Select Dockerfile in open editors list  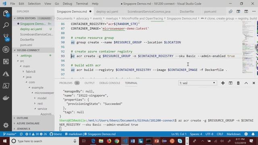(27, 39)
